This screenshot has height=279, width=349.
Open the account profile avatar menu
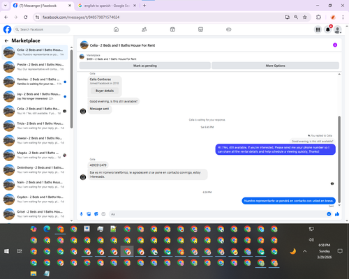point(338,29)
